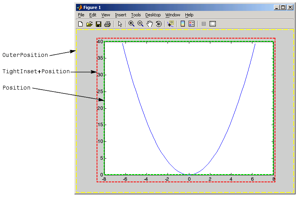Insert a legend using the toolbar icon

191,24
